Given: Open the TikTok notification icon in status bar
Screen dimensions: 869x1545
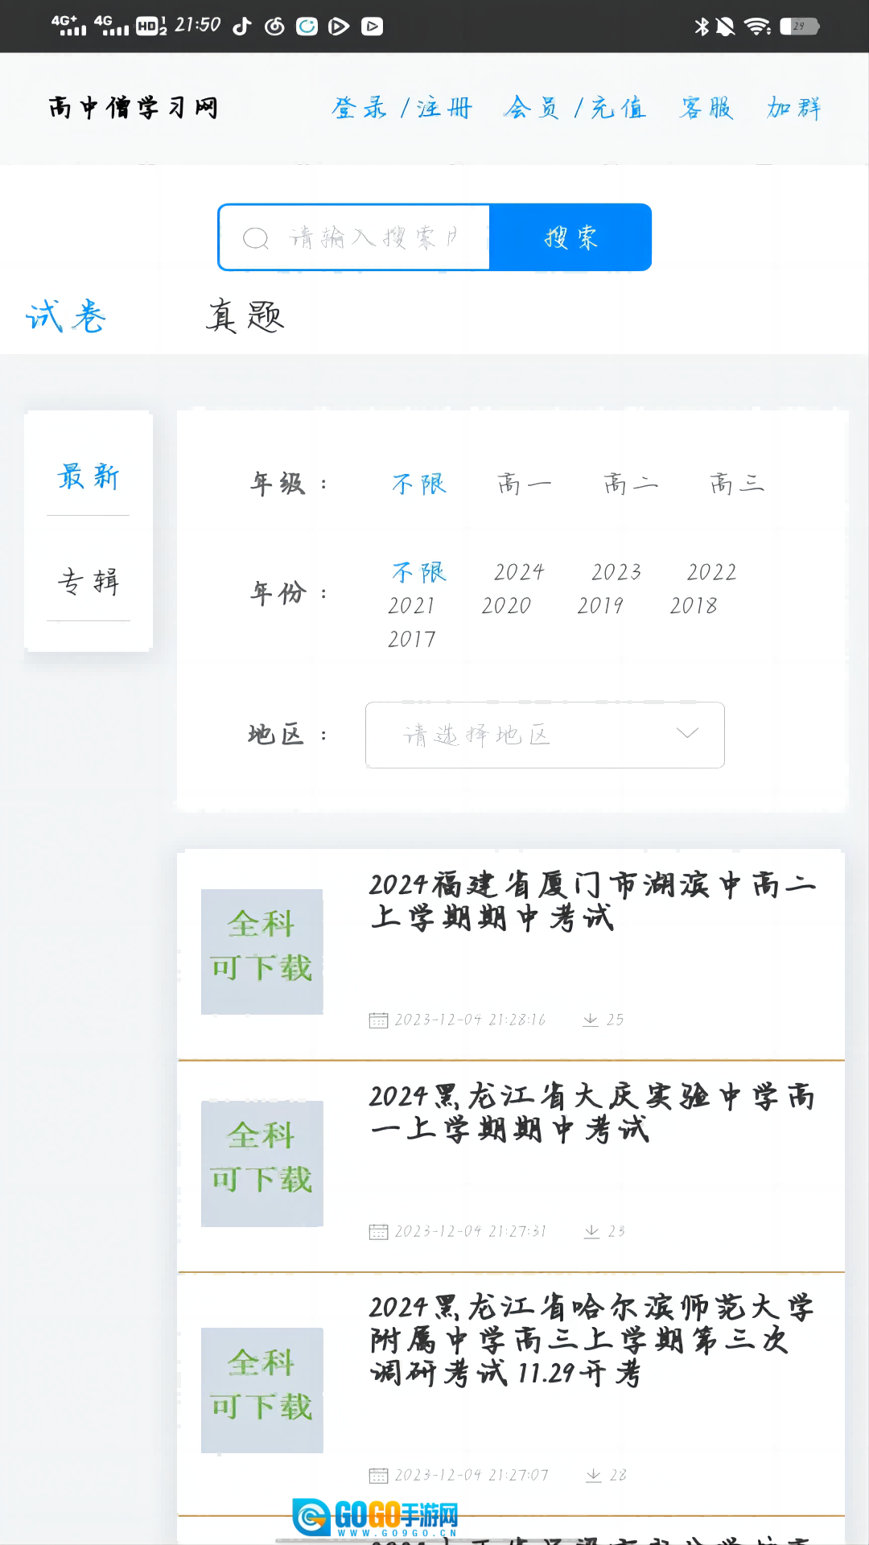Looking at the screenshot, I should (241, 27).
